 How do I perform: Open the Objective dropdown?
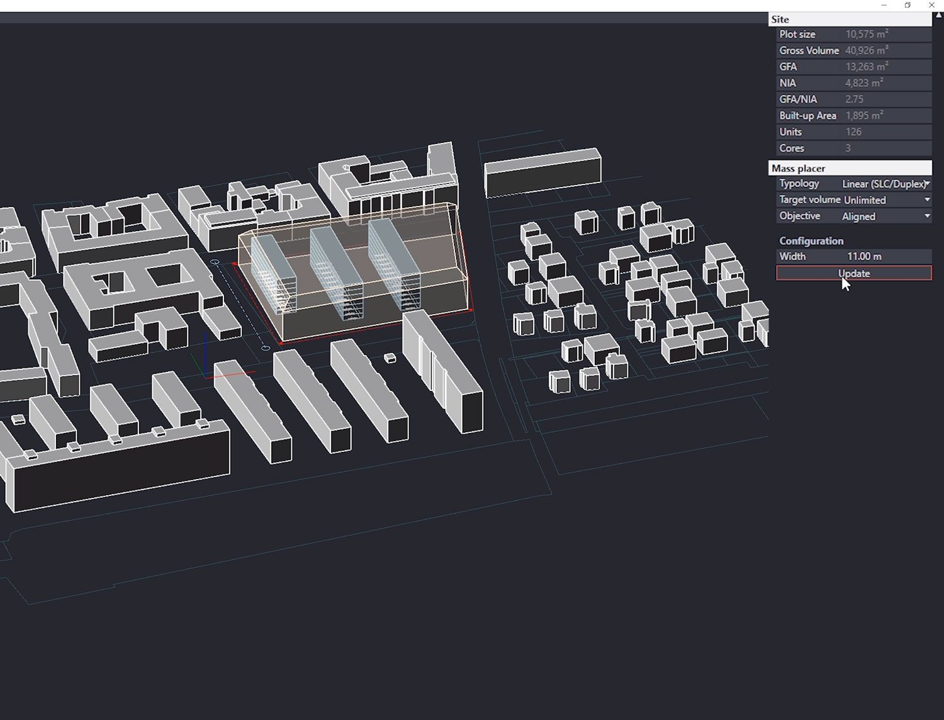886,217
